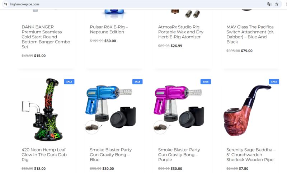Click the bookmark star icon in address bar
287x173 pixels.
pos(277,4)
